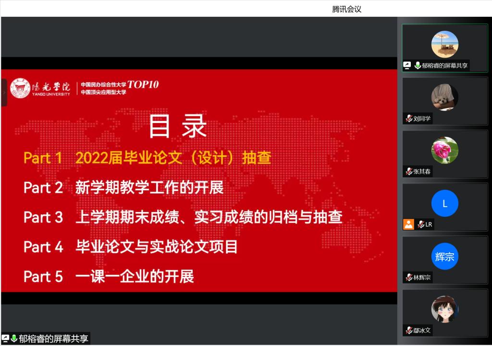Select 郁榕睿's beach umbrella avatar

point(444,44)
